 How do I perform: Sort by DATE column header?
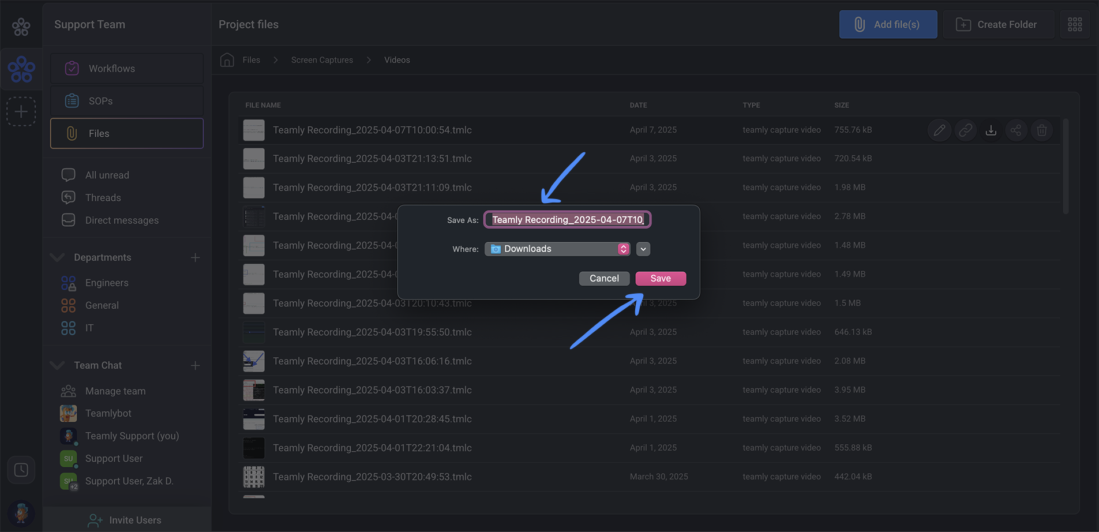(638, 105)
